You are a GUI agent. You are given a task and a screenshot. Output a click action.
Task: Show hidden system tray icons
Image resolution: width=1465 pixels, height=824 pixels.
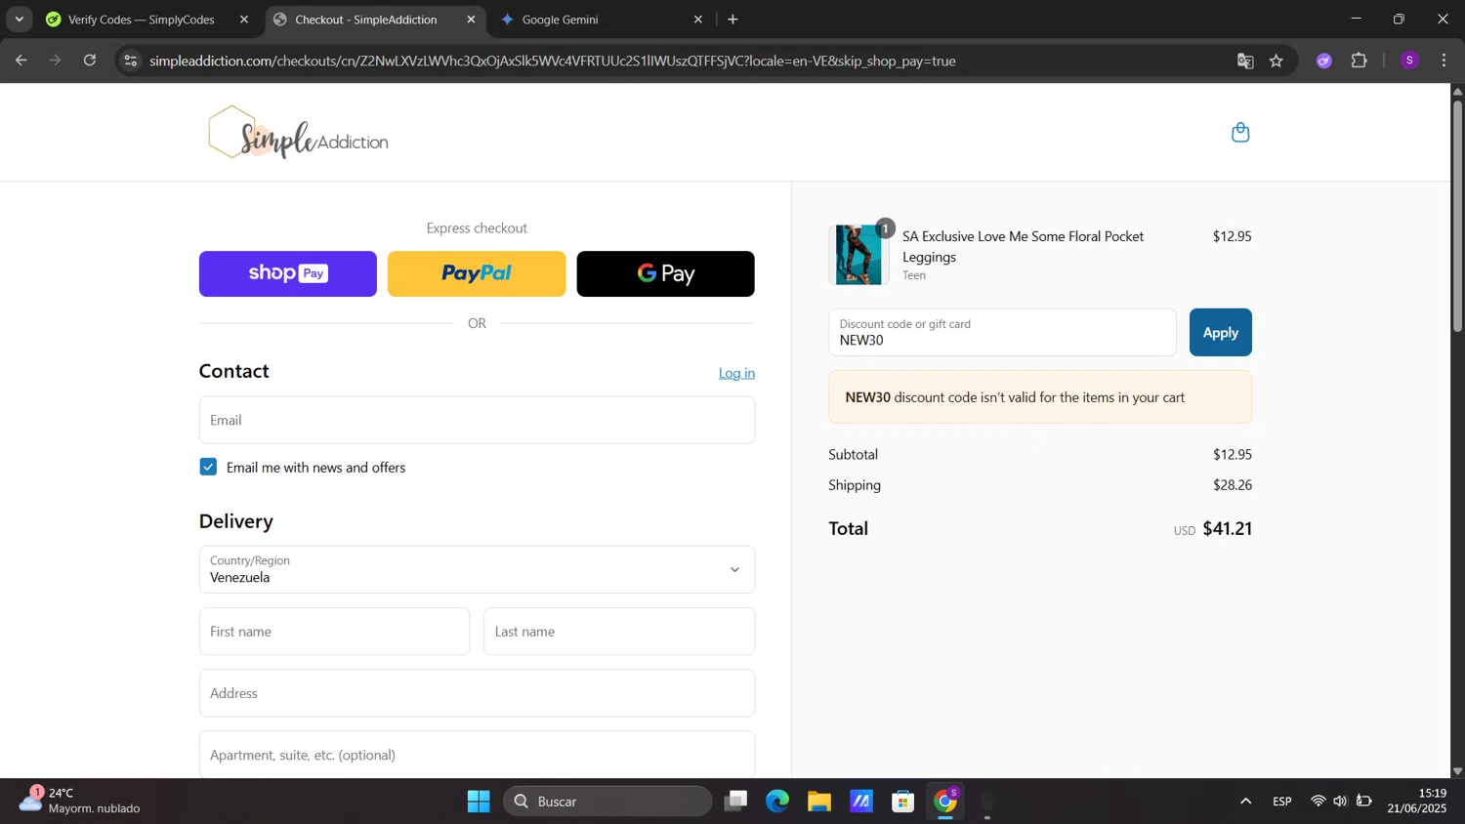[1245, 802]
